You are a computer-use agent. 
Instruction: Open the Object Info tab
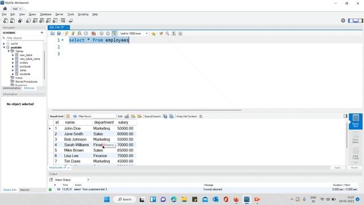(x=10, y=190)
